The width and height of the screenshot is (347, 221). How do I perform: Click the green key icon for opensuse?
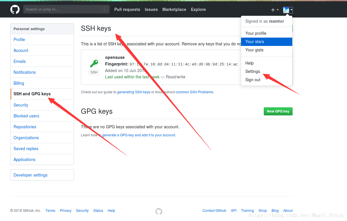[94, 63]
